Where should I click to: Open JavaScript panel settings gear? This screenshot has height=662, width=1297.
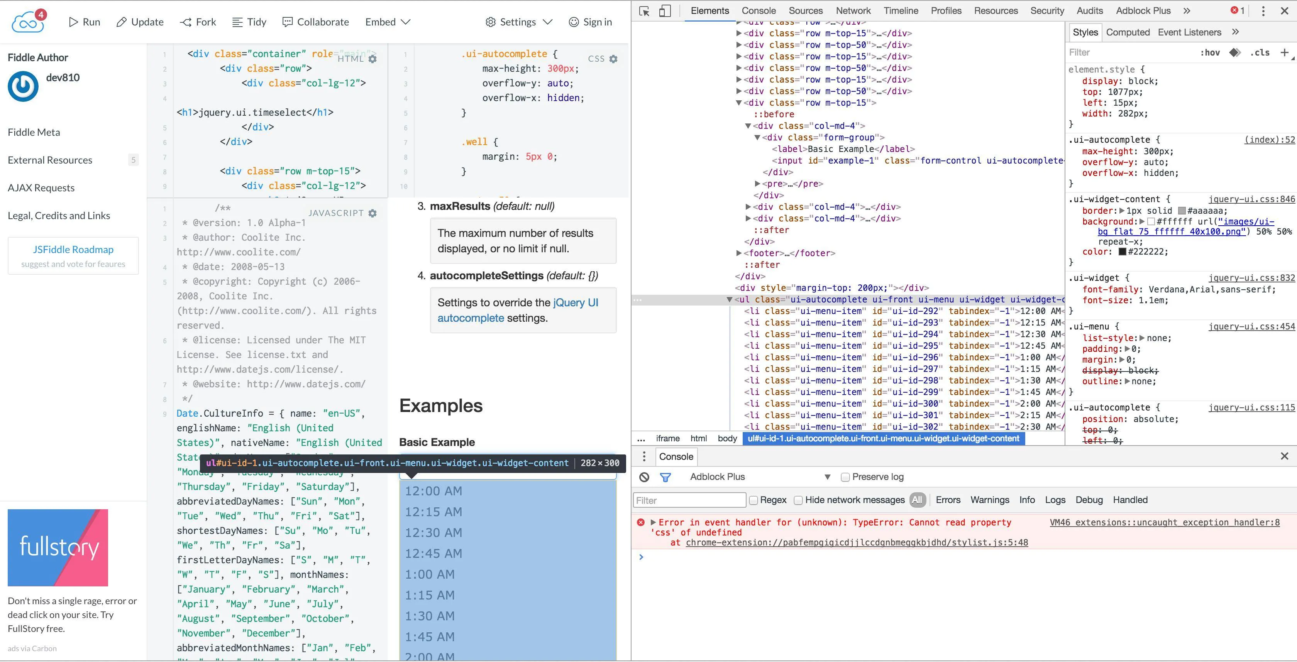click(373, 213)
